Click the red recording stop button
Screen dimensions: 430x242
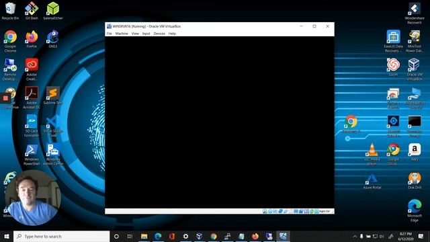coord(5,98)
